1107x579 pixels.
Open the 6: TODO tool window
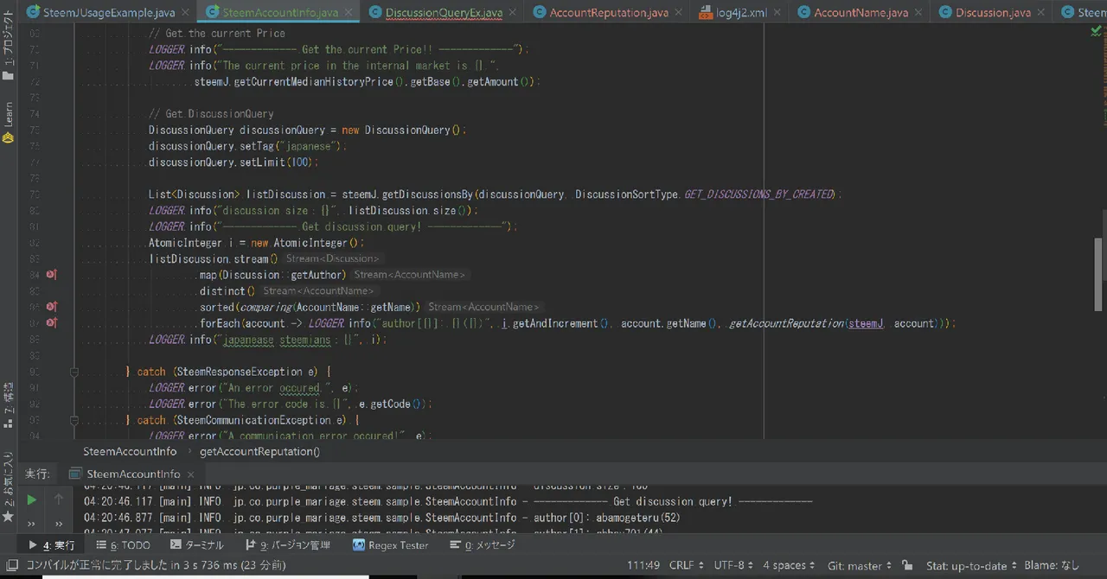[124, 544]
